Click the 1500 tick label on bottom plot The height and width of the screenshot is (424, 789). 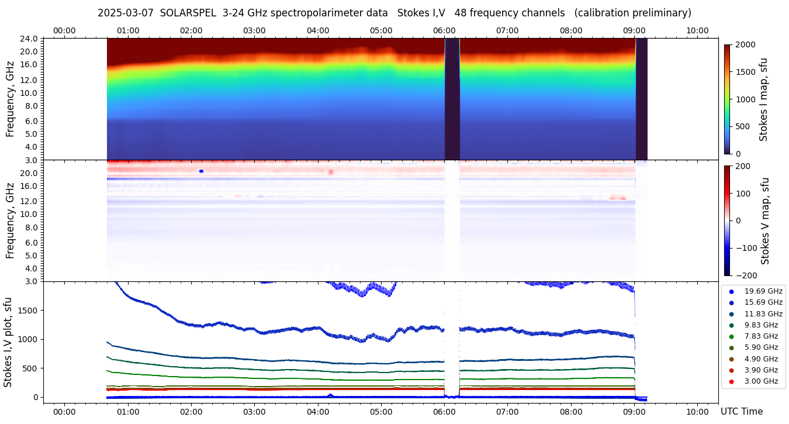[x=28, y=311]
